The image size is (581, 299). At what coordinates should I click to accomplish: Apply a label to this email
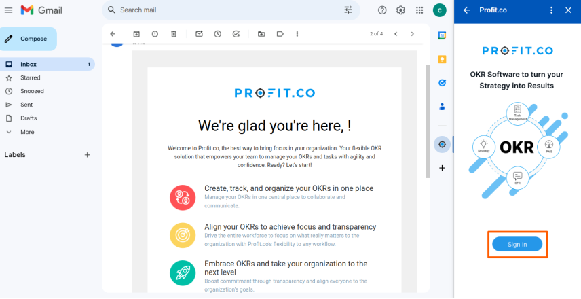[x=280, y=34]
